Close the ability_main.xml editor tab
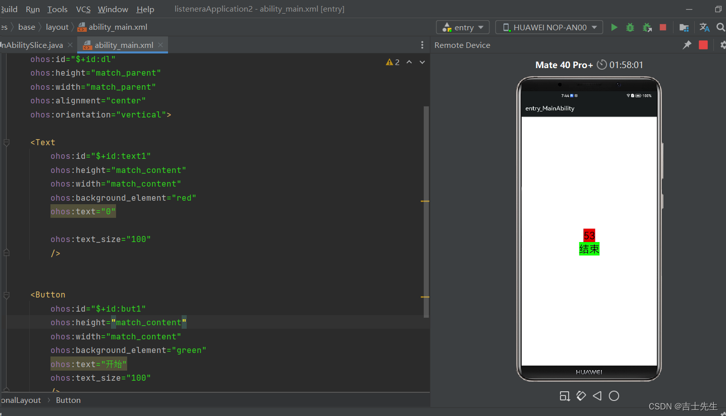Viewport: 726px width, 416px height. tap(160, 45)
